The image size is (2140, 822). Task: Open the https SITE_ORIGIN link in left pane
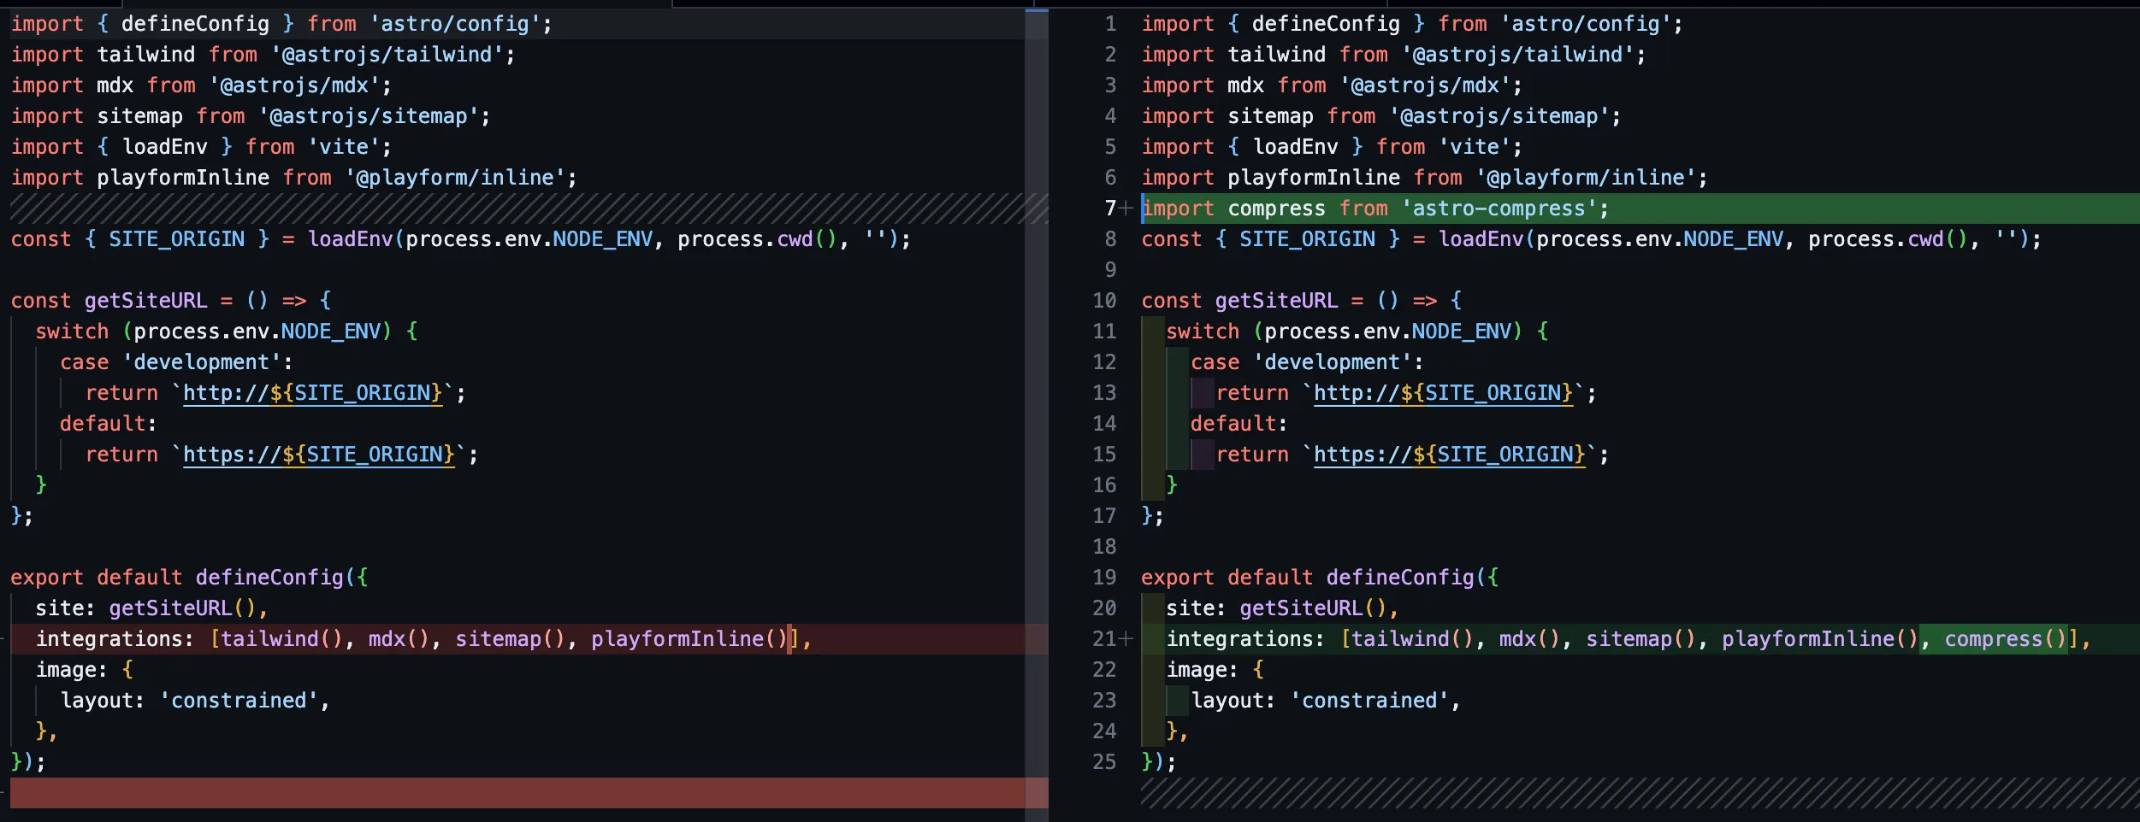click(318, 455)
